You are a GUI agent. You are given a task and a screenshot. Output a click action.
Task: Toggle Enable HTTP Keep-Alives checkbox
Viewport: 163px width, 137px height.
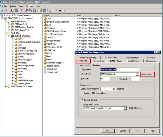click(82, 93)
